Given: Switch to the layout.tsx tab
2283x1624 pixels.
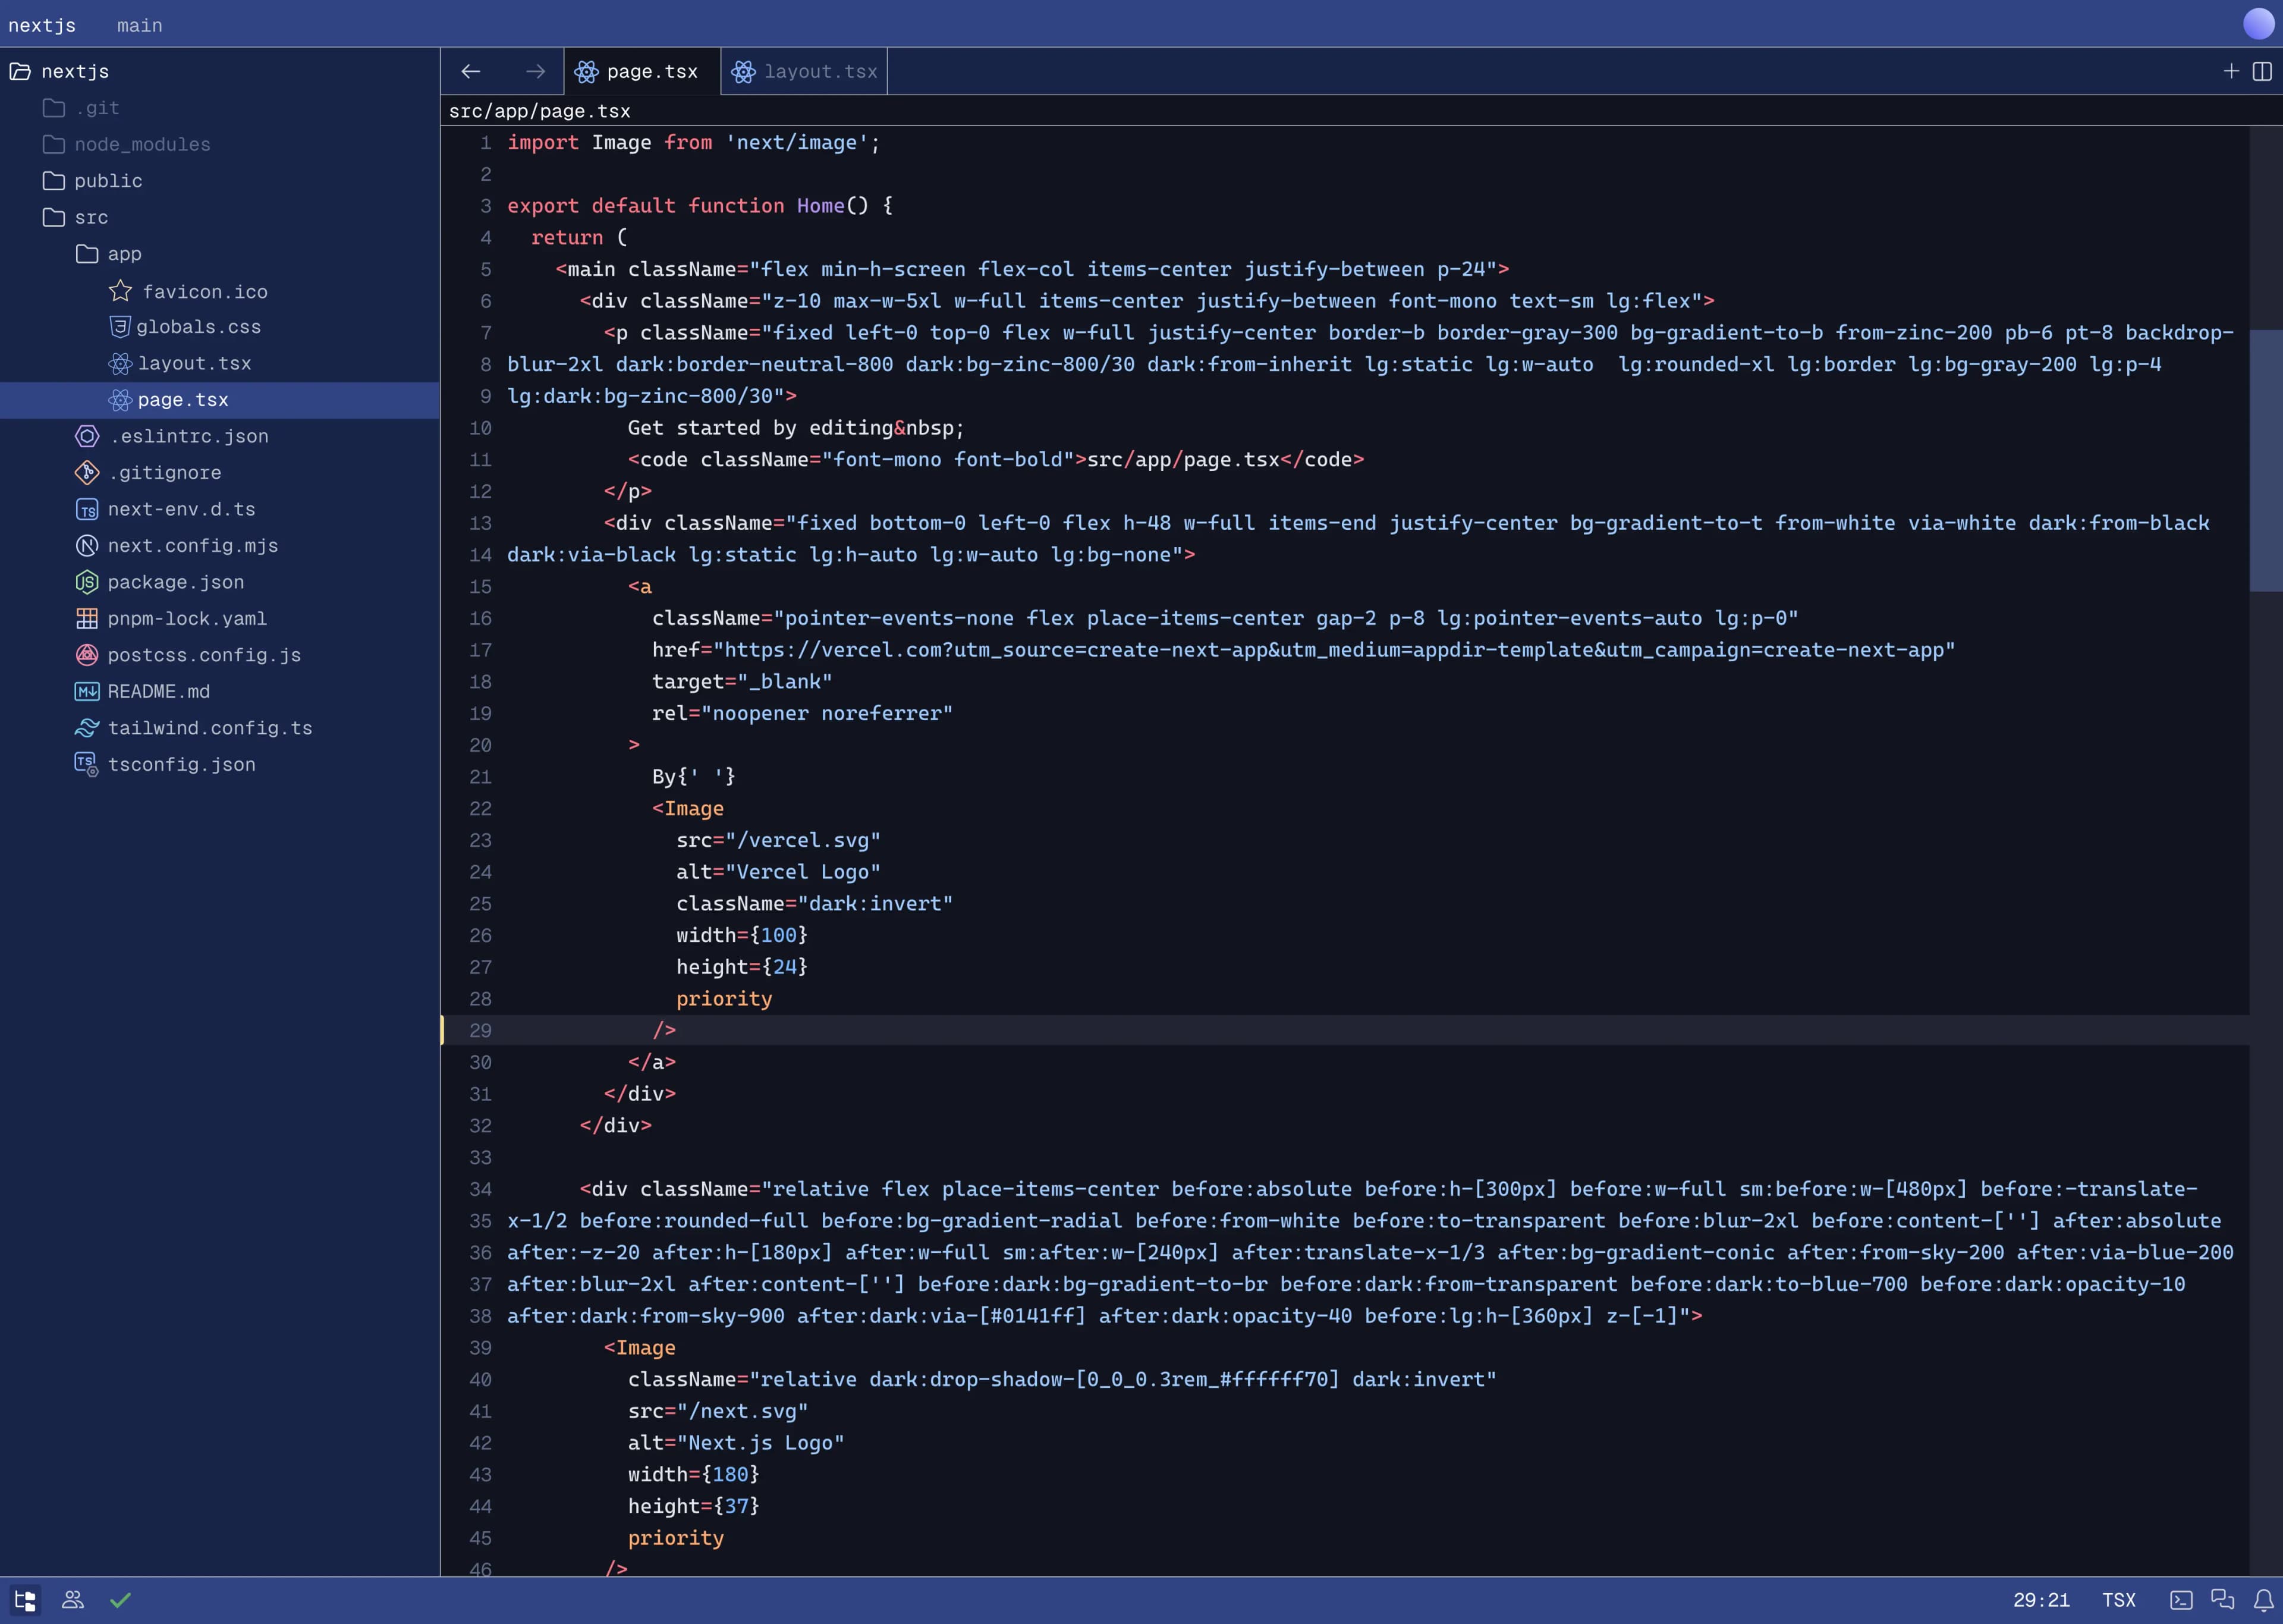Looking at the screenshot, I should click(804, 71).
